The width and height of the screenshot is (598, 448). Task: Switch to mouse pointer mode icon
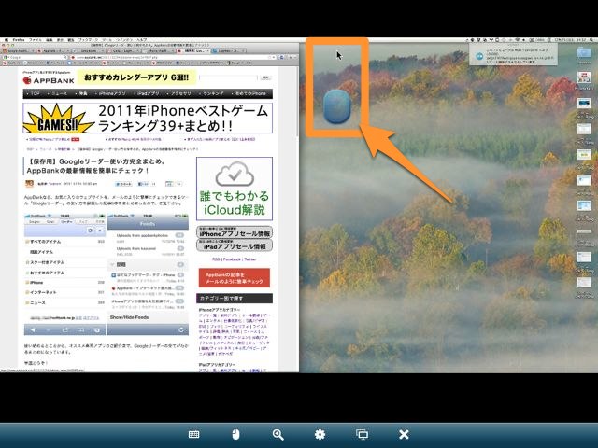235,434
